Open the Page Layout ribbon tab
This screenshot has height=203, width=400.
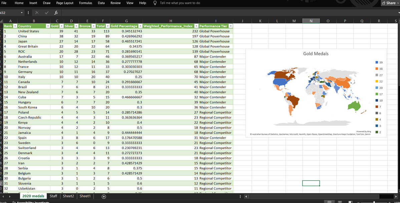click(x=65, y=3)
